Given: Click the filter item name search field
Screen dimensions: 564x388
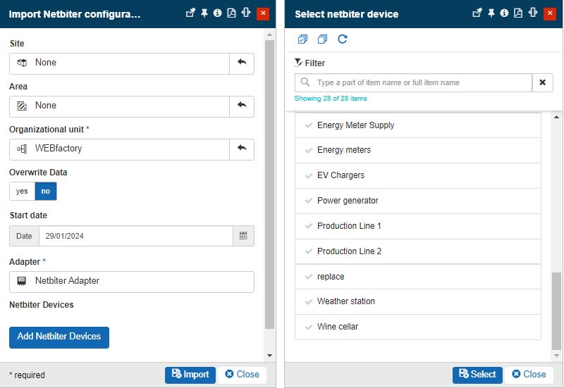Looking at the screenshot, I should click(421, 82).
